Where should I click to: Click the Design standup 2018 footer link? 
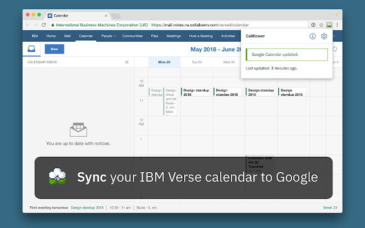tap(87, 207)
